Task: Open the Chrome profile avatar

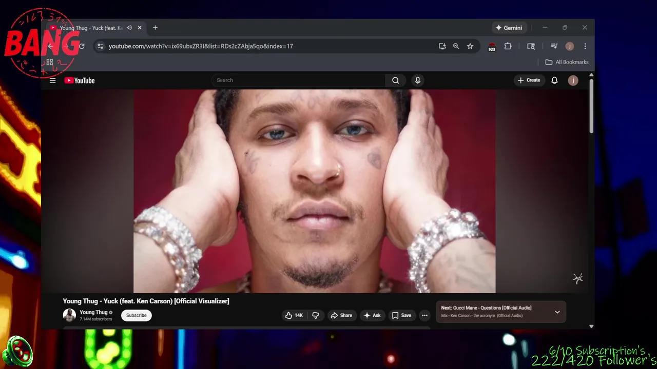Action: 569,46
